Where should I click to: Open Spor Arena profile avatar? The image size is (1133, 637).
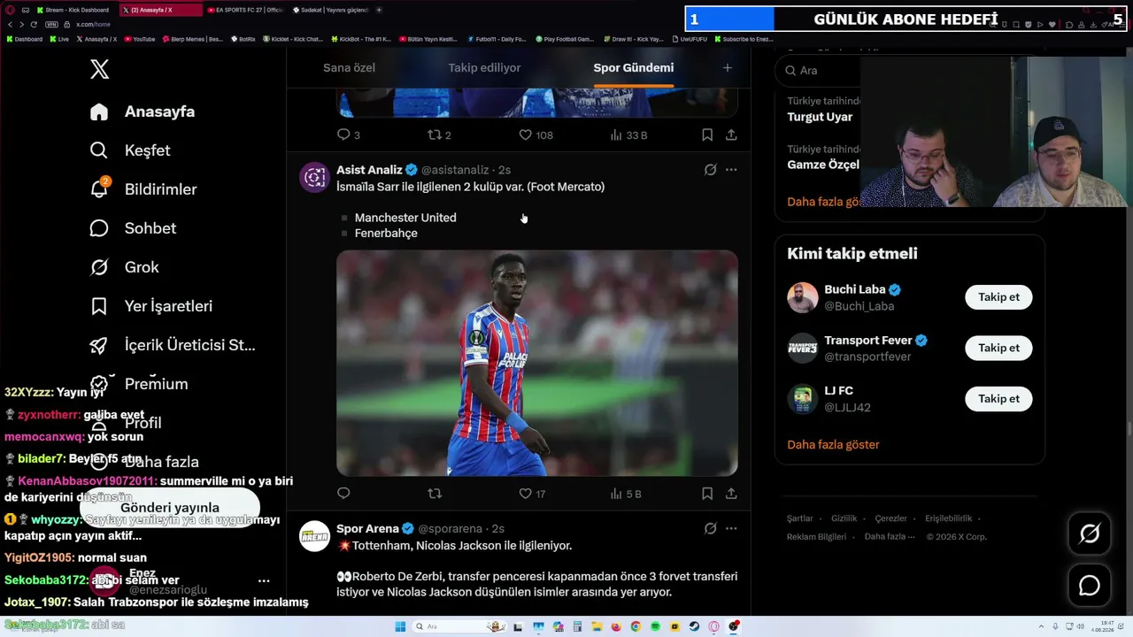(314, 536)
